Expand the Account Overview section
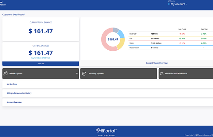Viewport: 213px width, 137px height. [x=14, y=102]
